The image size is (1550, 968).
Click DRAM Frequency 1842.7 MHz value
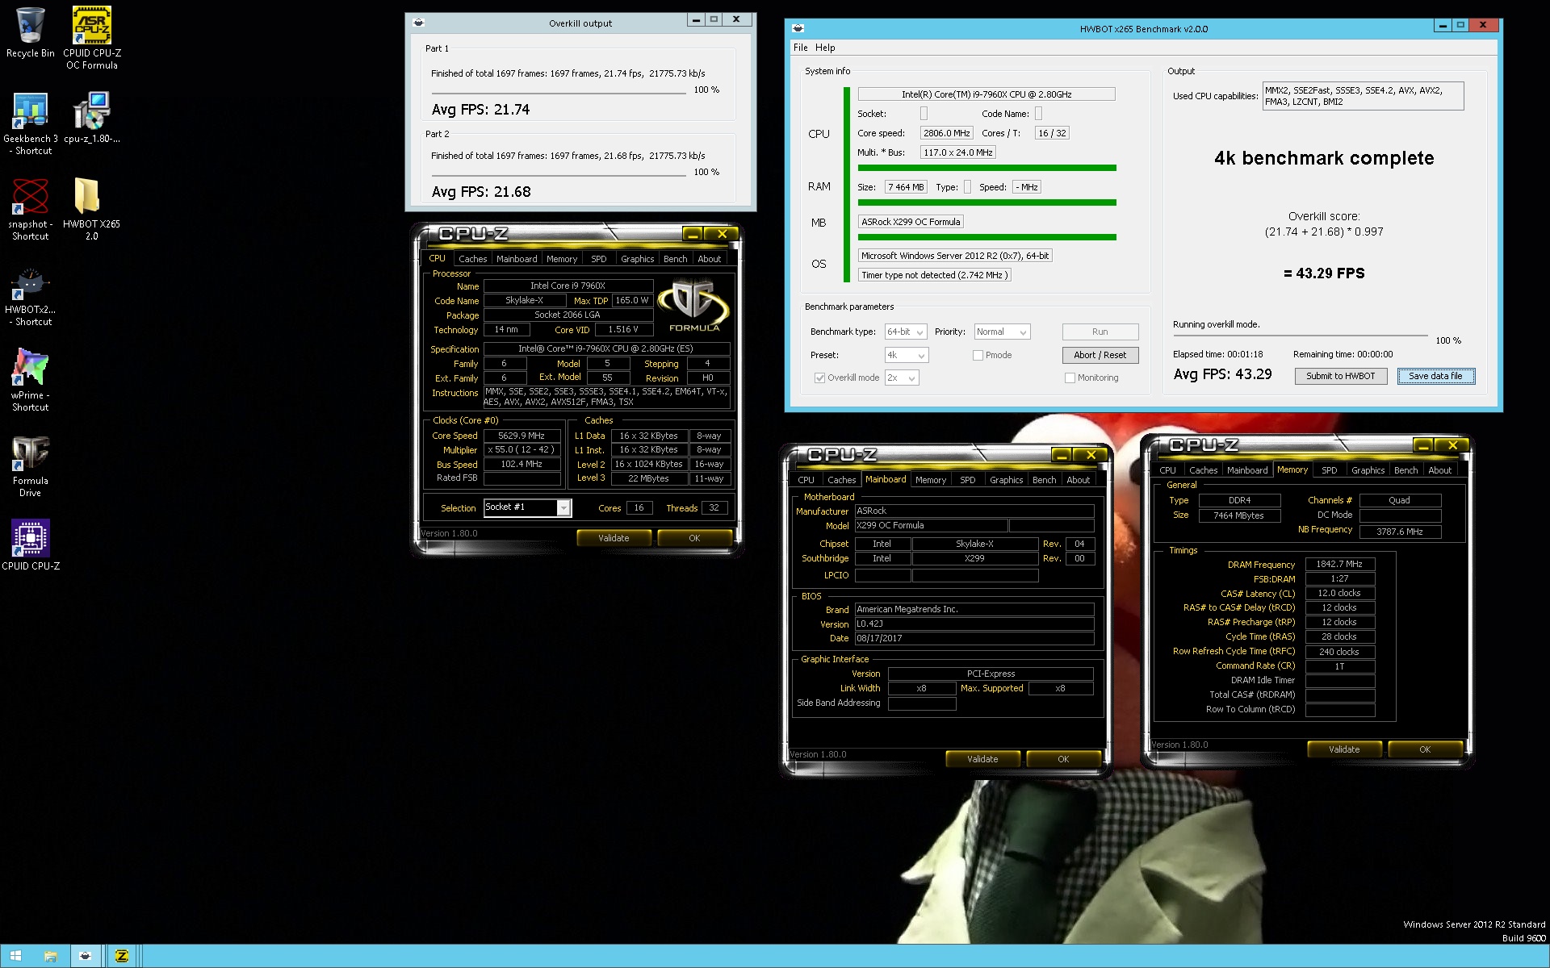point(1339,565)
